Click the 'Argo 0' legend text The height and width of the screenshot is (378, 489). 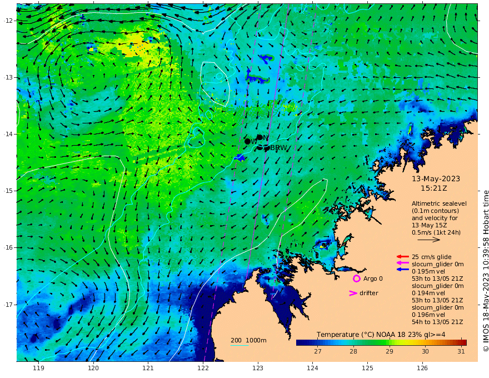[373, 278]
